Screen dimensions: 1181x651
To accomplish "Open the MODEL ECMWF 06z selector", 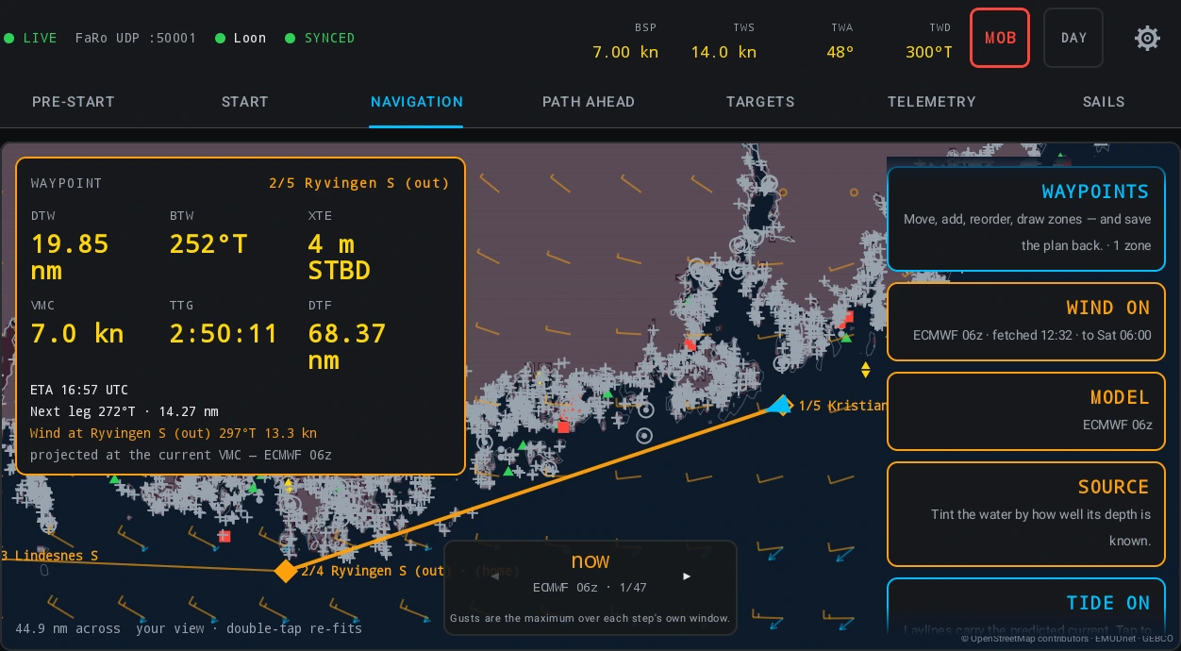I will tap(1026, 410).
